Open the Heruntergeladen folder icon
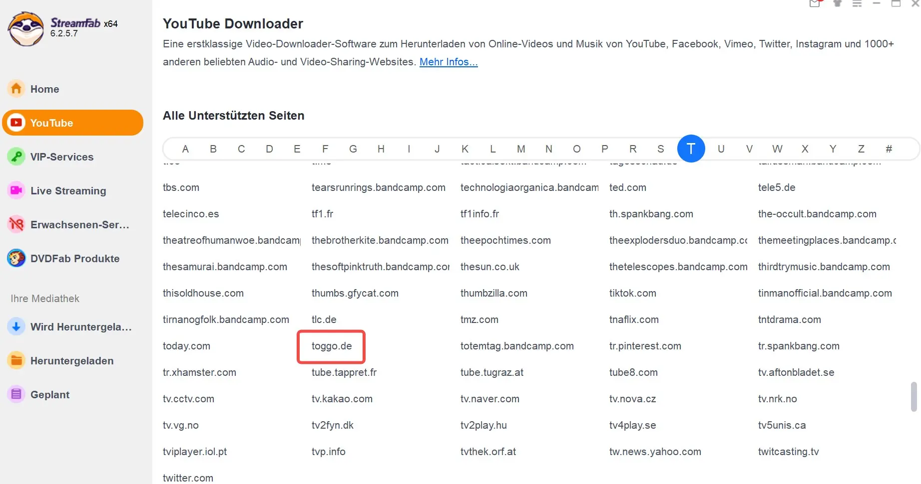This screenshot has width=921, height=484. point(16,360)
